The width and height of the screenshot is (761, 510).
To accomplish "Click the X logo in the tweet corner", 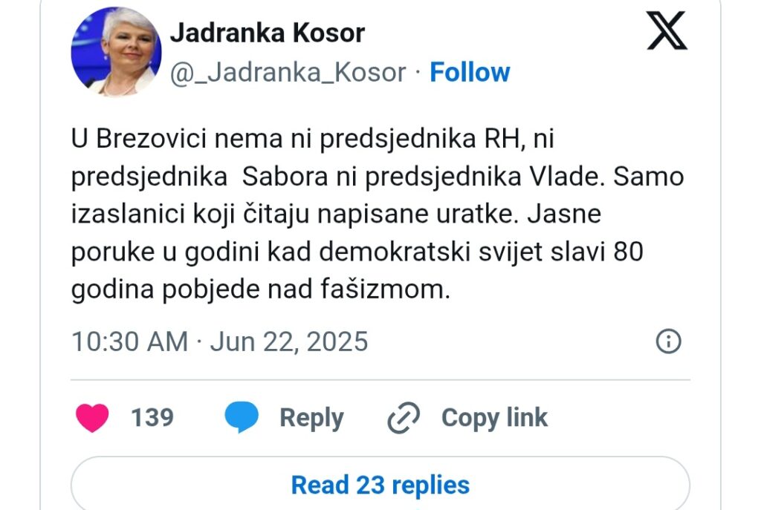I will coord(667,30).
